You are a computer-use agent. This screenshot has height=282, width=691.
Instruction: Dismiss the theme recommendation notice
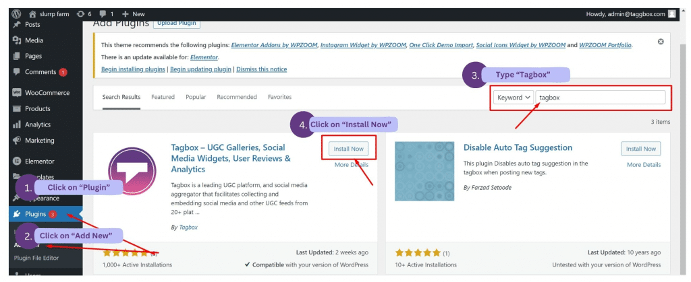coord(660,42)
